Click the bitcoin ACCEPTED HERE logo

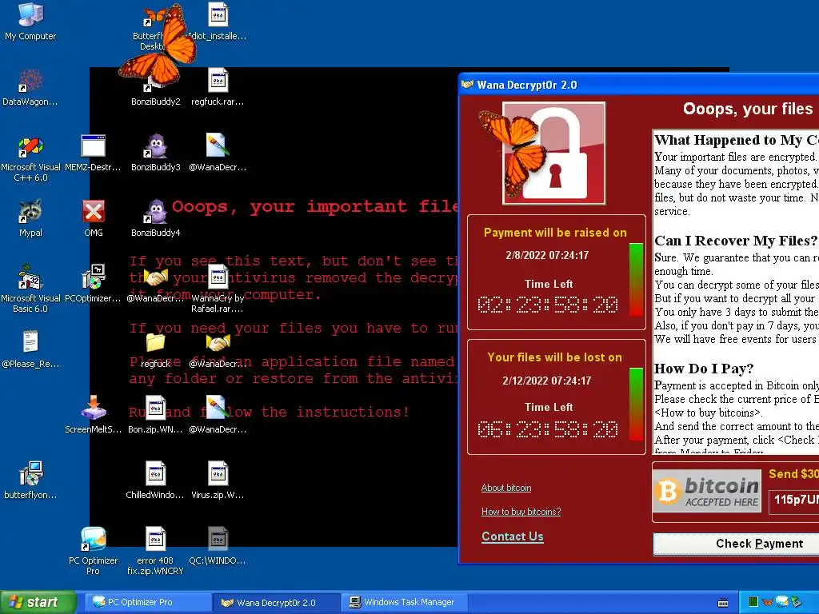click(x=707, y=491)
